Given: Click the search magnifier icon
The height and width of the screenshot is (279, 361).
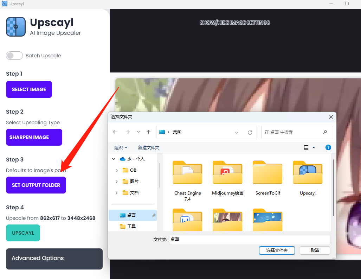Looking at the screenshot, I should (x=325, y=132).
